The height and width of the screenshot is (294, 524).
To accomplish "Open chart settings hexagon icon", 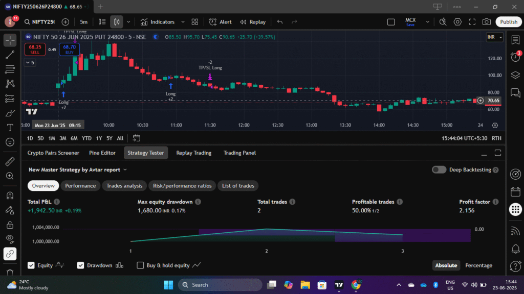I will [x=457, y=22].
